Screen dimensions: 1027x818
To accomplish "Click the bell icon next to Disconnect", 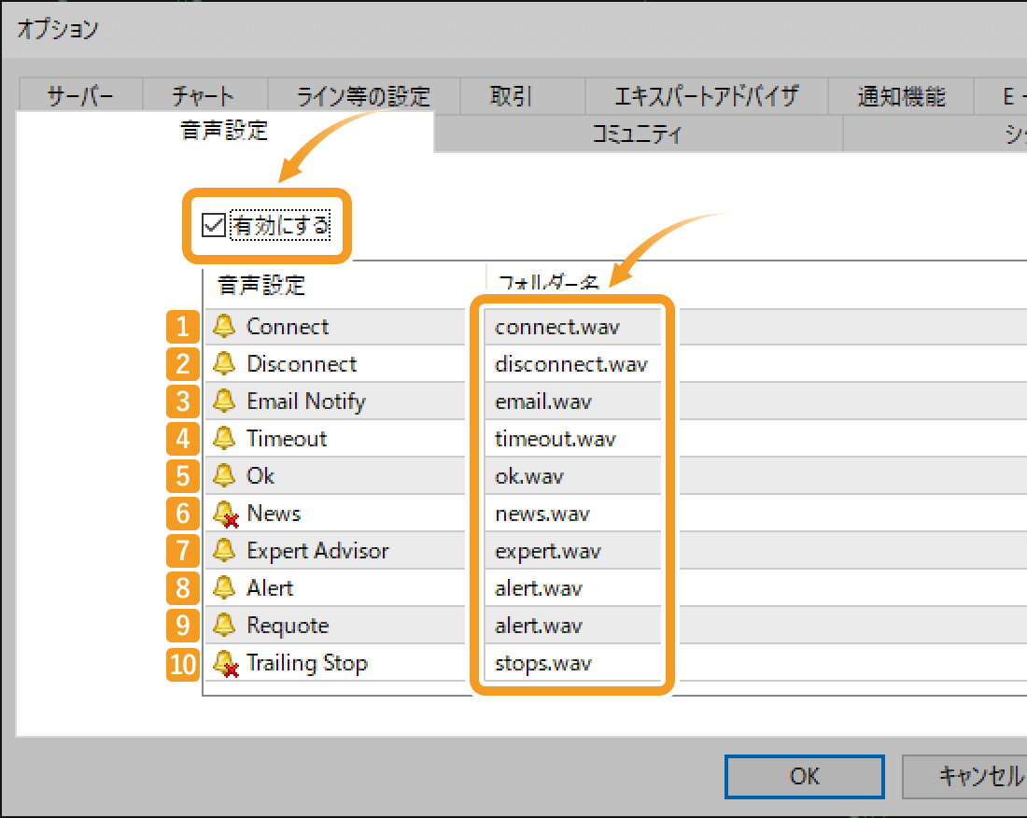I will (225, 363).
